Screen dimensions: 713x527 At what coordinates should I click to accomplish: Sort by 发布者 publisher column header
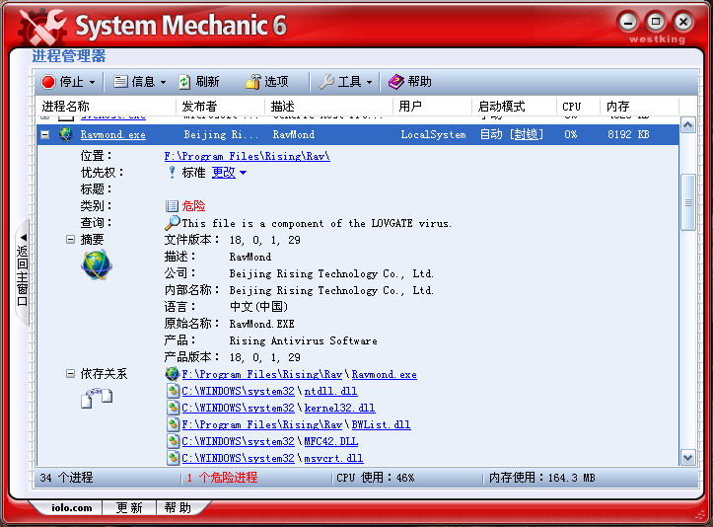click(220, 106)
